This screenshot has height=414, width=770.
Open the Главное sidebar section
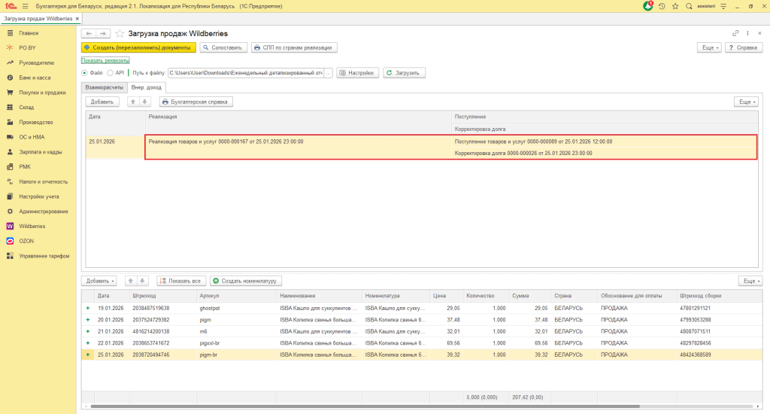[x=29, y=33]
